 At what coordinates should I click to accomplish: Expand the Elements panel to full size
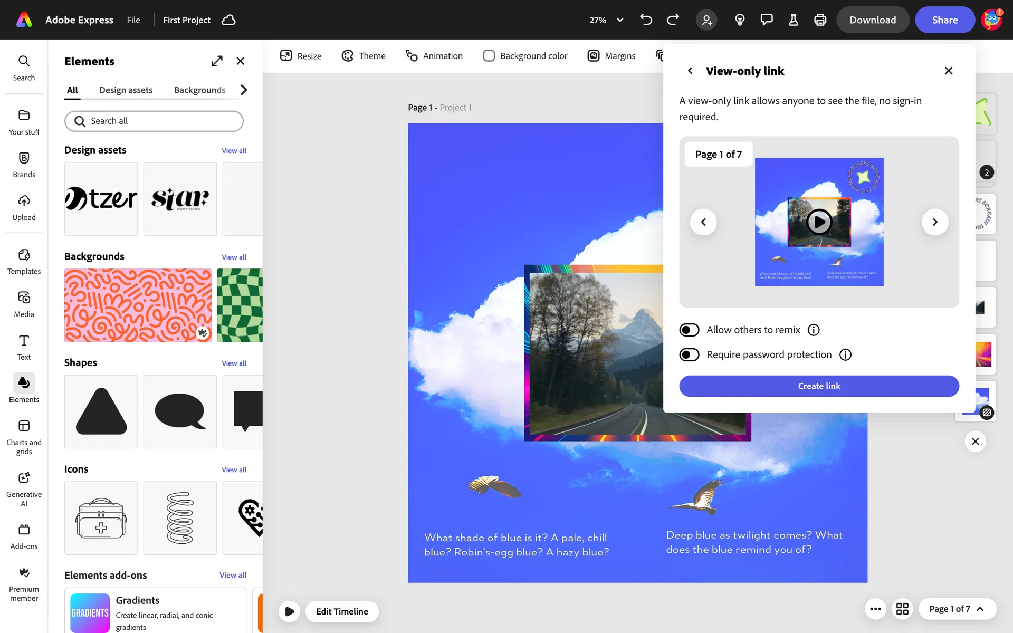[x=217, y=61]
